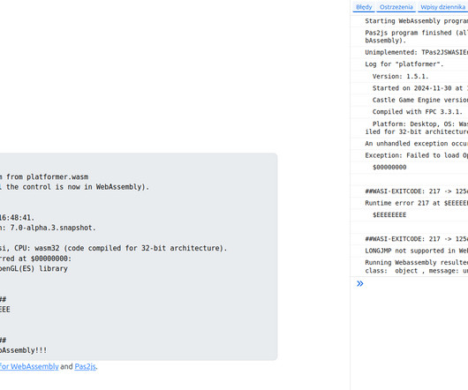
Task: Click the console input line next to prompt
Action: [x=417, y=283]
